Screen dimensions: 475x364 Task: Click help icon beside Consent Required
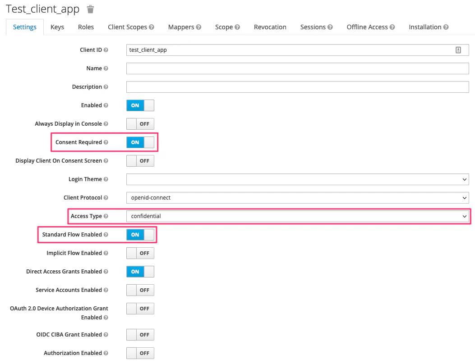coord(106,142)
